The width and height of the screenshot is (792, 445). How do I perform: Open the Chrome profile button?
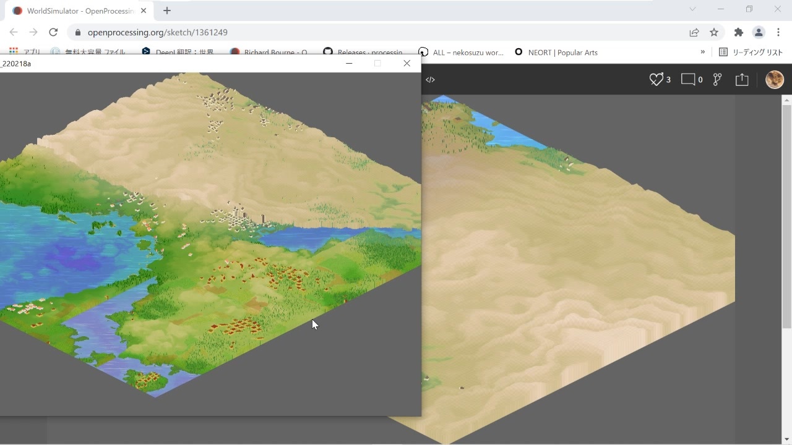click(759, 32)
